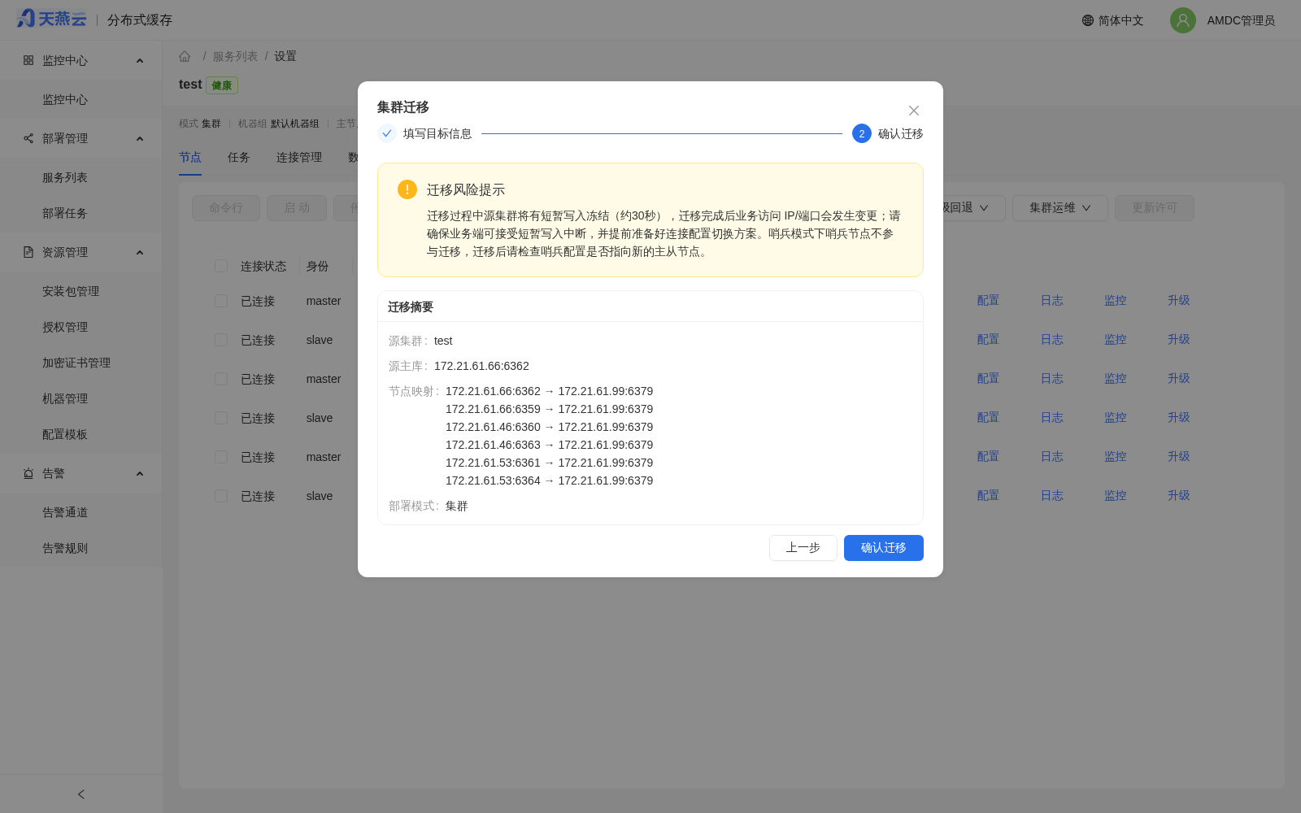1301x813 pixels.
Task: Click the AMDC管理员 avatar
Action: tap(1183, 20)
